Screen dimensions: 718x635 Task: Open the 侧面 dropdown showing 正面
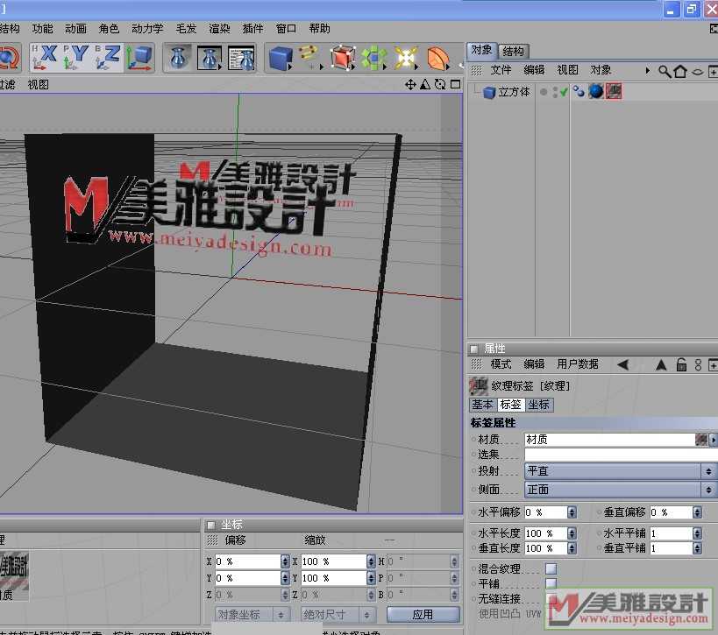(620, 490)
